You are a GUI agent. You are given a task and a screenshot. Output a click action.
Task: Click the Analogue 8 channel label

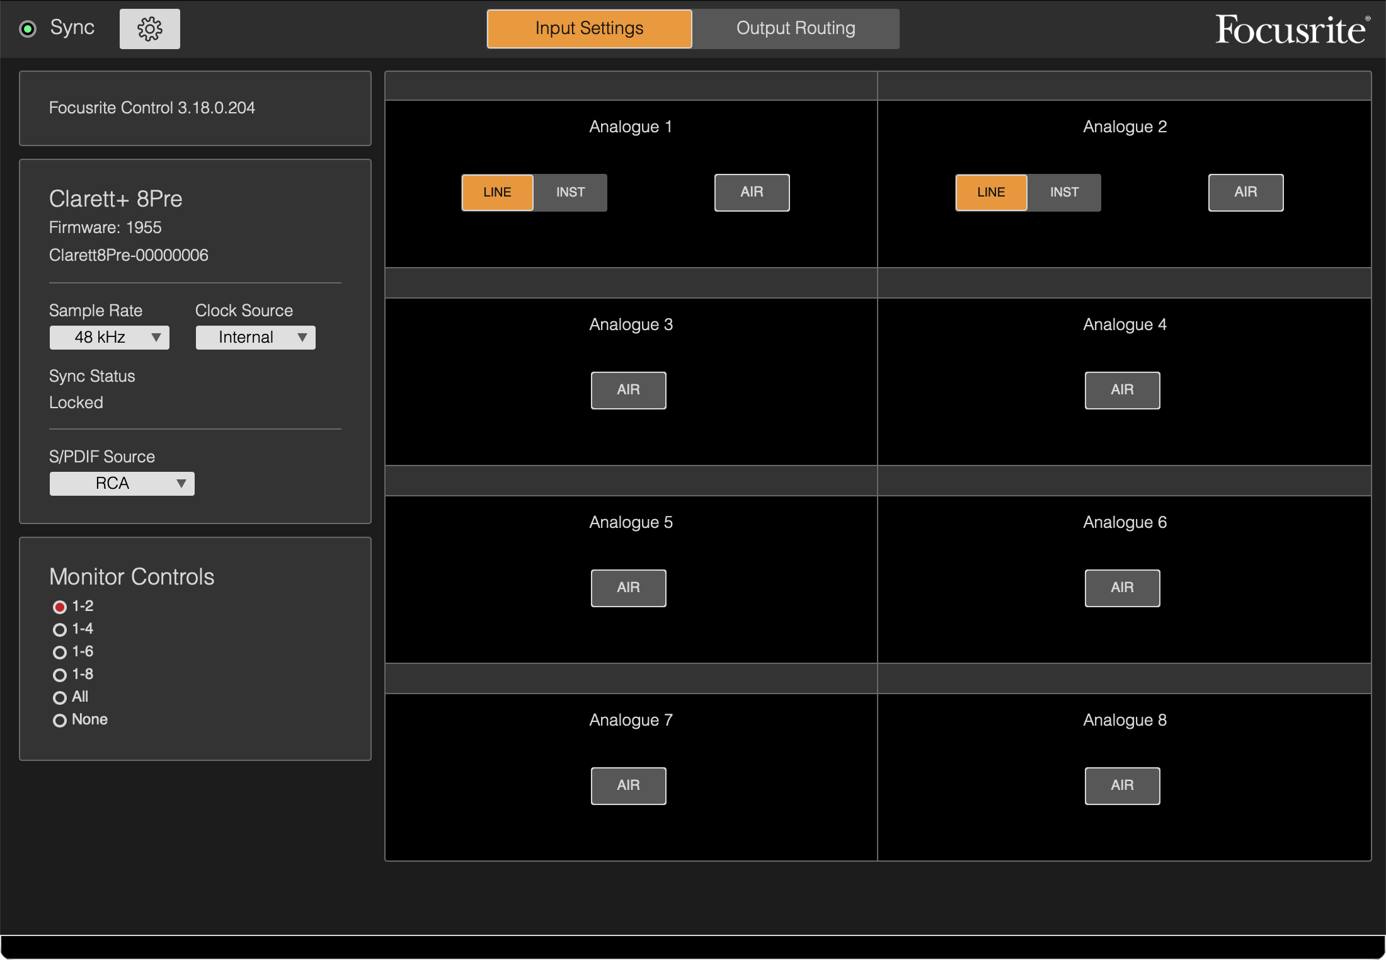coord(1125,720)
